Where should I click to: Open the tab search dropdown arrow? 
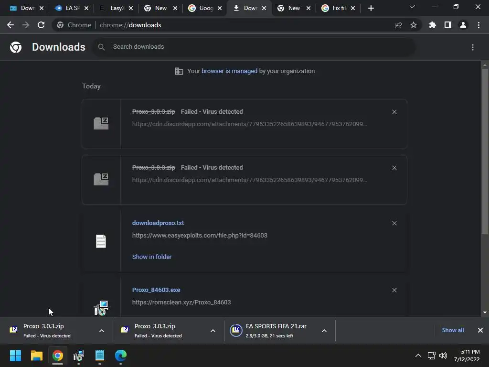point(412,7)
